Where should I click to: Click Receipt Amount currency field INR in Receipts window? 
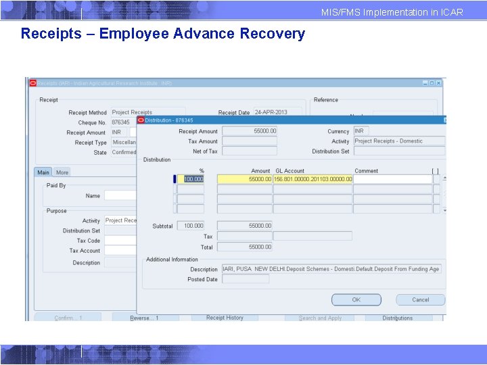pos(119,132)
